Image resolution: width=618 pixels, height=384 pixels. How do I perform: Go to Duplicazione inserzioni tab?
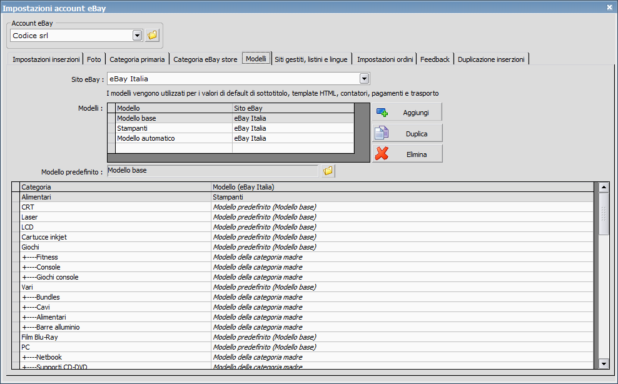(x=491, y=59)
